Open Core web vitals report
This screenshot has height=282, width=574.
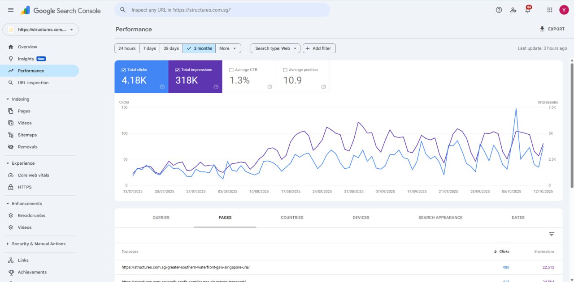(34, 175)
